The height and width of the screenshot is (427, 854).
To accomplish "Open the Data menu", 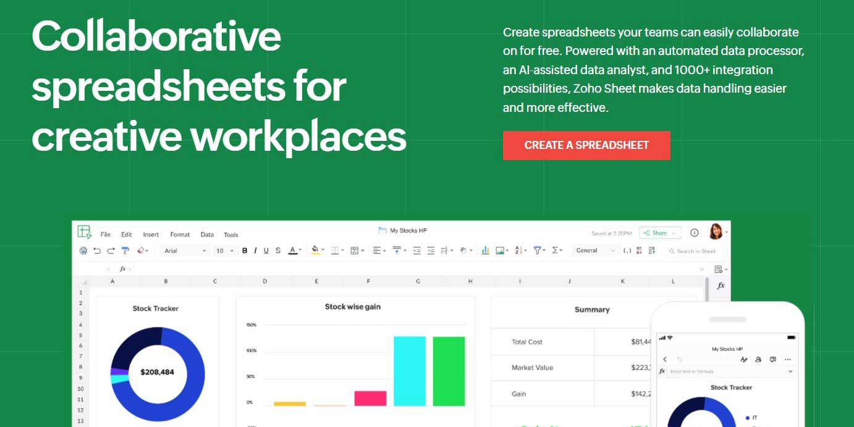I will [x=207, y=235].
